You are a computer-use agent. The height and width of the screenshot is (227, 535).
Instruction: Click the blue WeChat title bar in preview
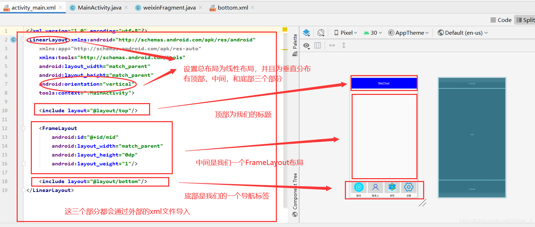[x=384, y=83]
